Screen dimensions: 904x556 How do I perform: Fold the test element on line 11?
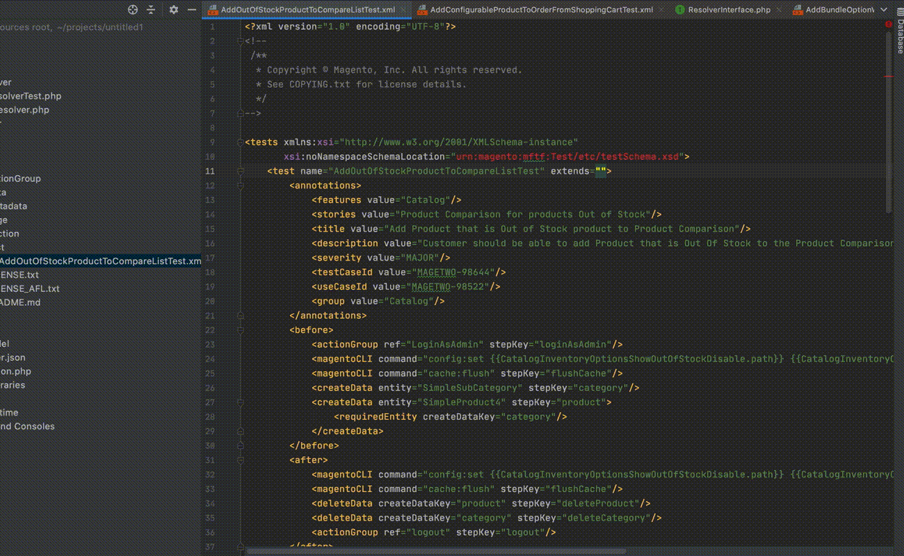241,172
